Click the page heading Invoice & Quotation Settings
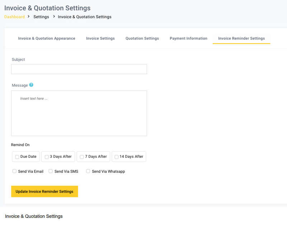This screenshot has width=287, height=230. [47, 8]
